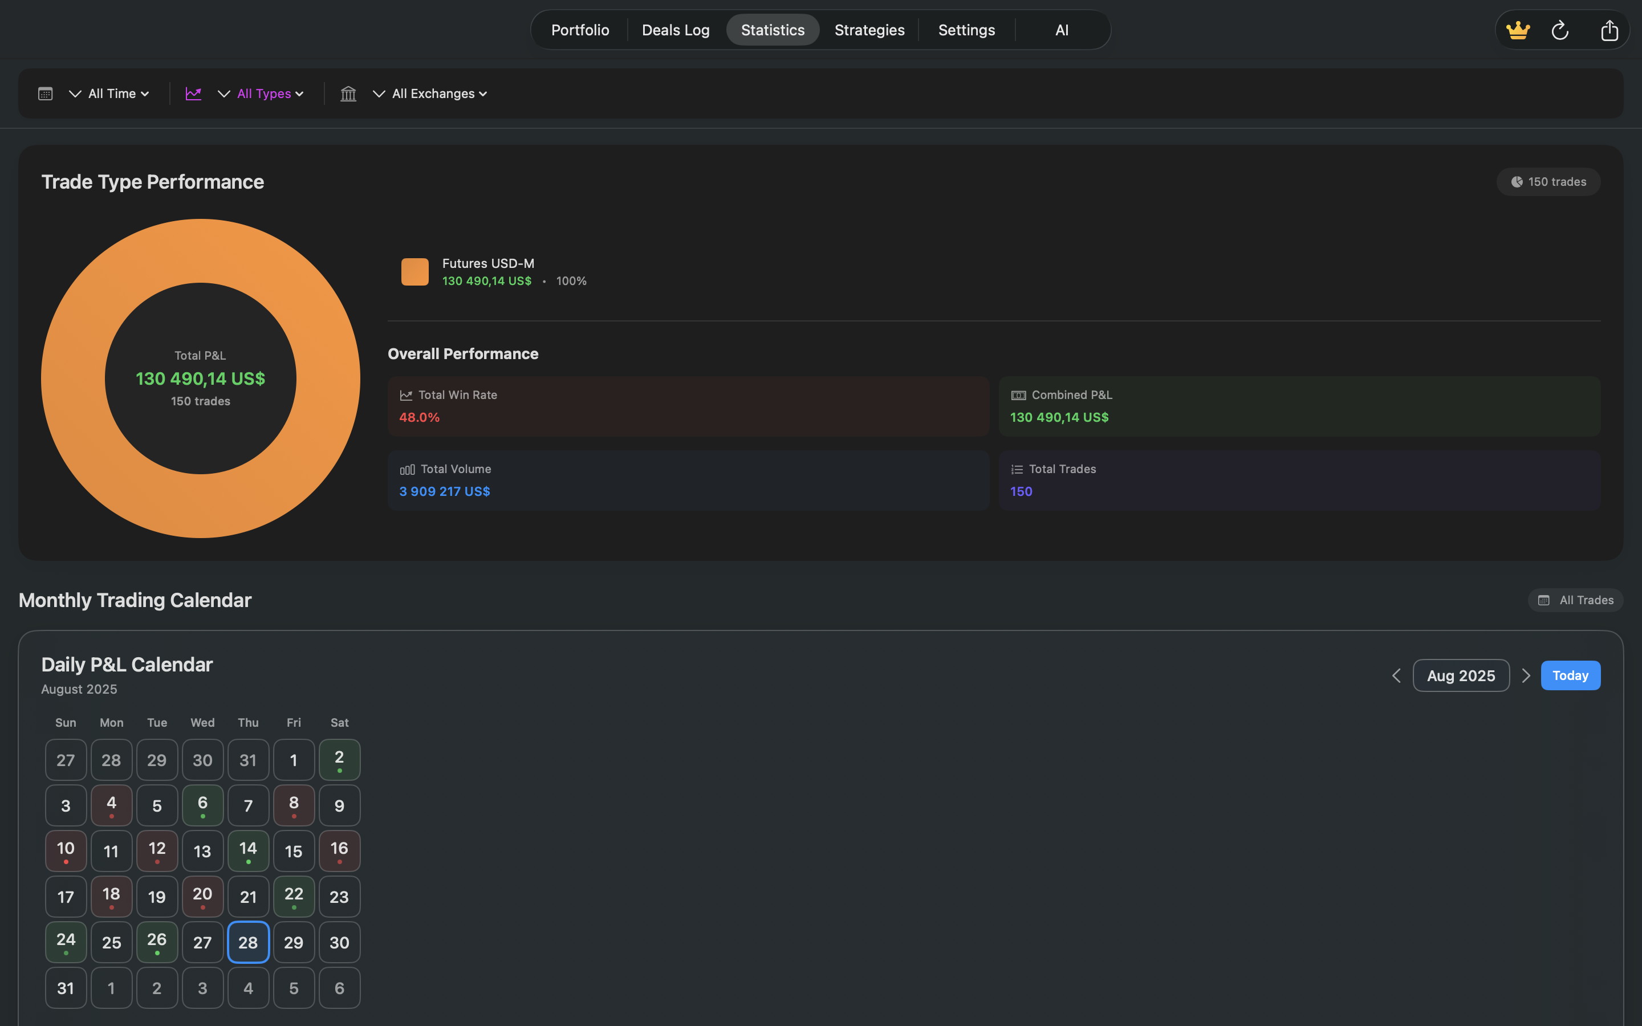This screenshot has width=1642, height=1026.
Task: Advance to next month with right chevron
Action: point(1525,675)
